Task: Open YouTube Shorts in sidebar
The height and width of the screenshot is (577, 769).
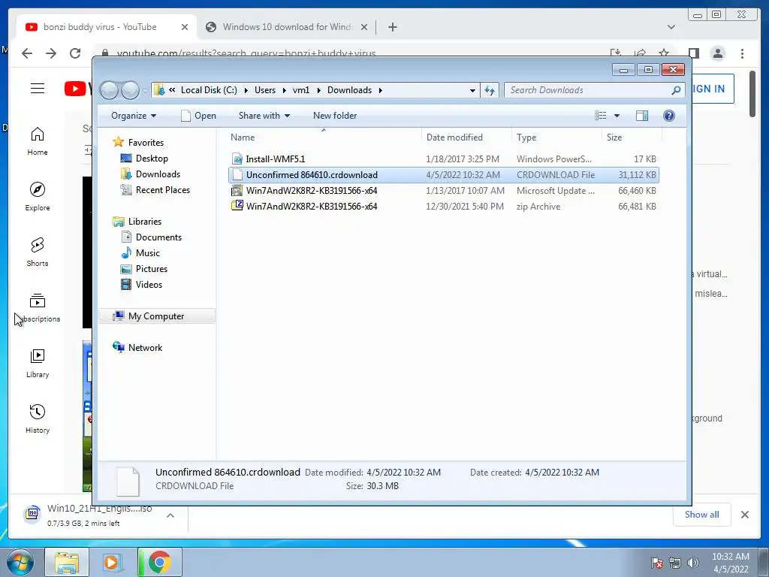Action: pos(38,252)
